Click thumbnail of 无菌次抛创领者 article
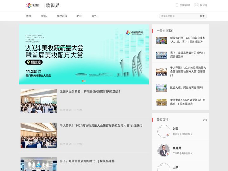The image size is (228, 171). [39, 101]
